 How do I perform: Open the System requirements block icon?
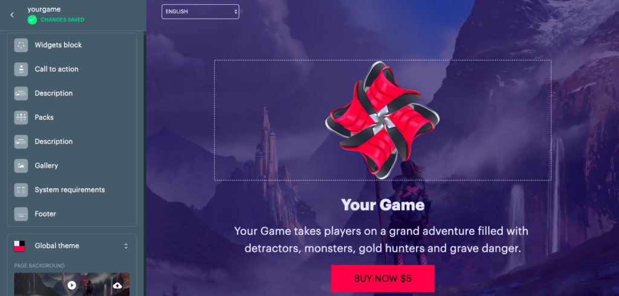click(x=21, y=189)
